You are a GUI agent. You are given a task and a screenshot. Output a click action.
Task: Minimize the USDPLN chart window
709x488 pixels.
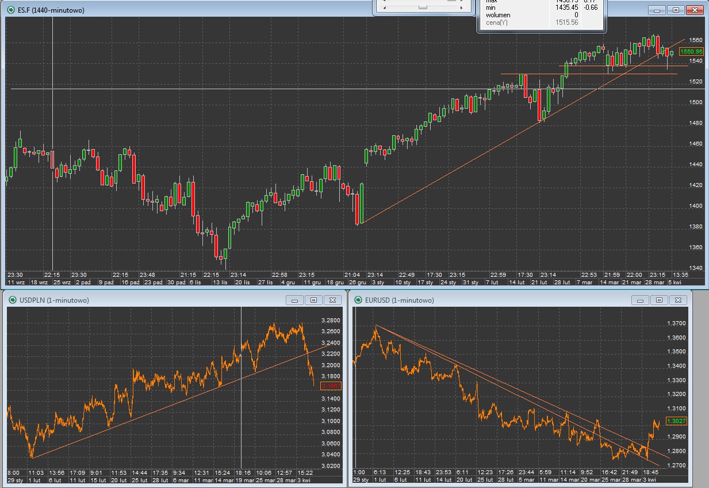[295, 300]
